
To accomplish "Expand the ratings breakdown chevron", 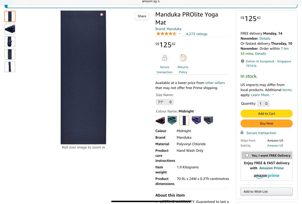I will click(180, 34).
